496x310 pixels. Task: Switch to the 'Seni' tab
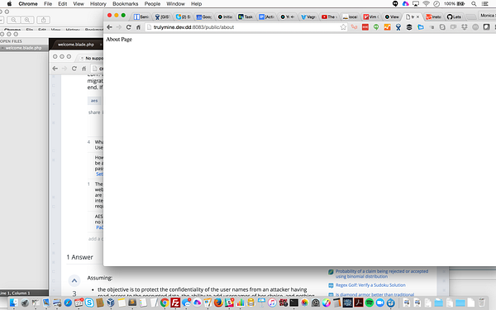click(141, 17)
